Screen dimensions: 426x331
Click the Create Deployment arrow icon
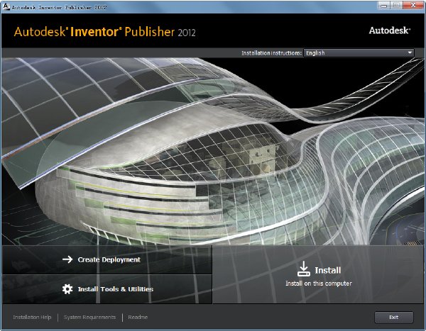(67, 259)
